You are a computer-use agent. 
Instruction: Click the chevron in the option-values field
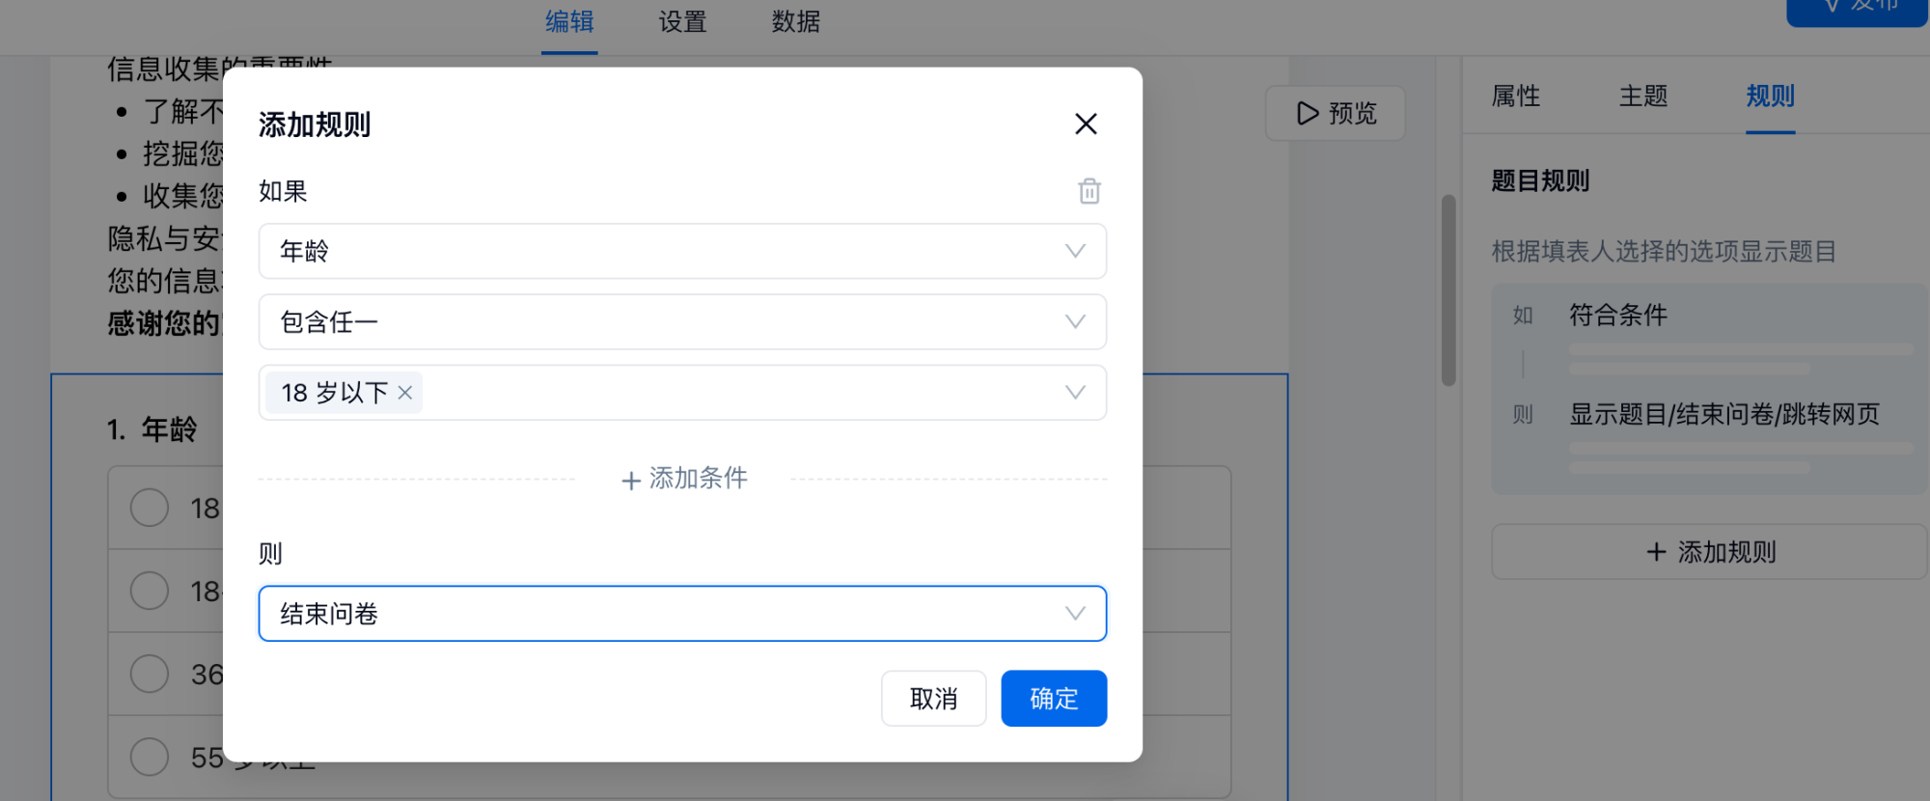click(x=1074, y=393)
